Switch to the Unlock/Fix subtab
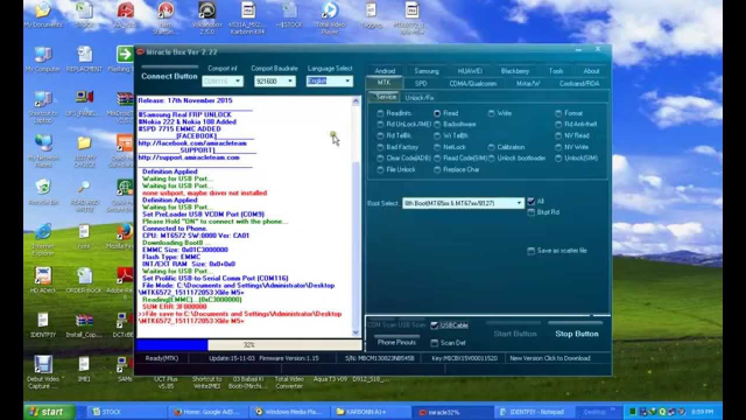The width and height of the screenshot is (746, 420). (420, 97)
